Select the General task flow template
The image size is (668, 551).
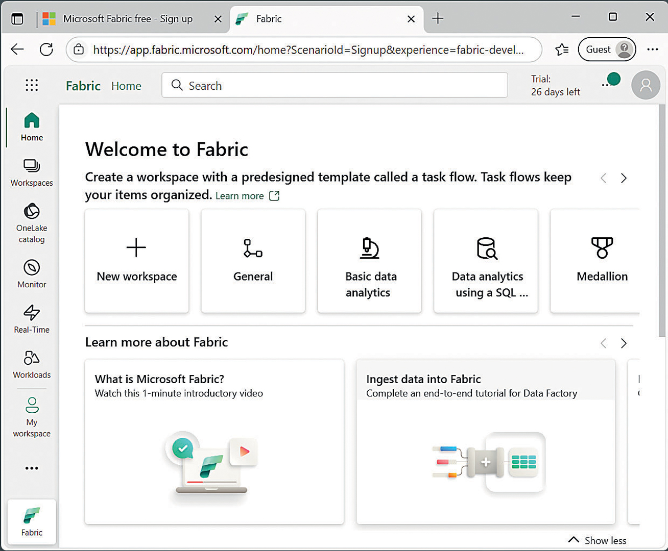[253, 261]
